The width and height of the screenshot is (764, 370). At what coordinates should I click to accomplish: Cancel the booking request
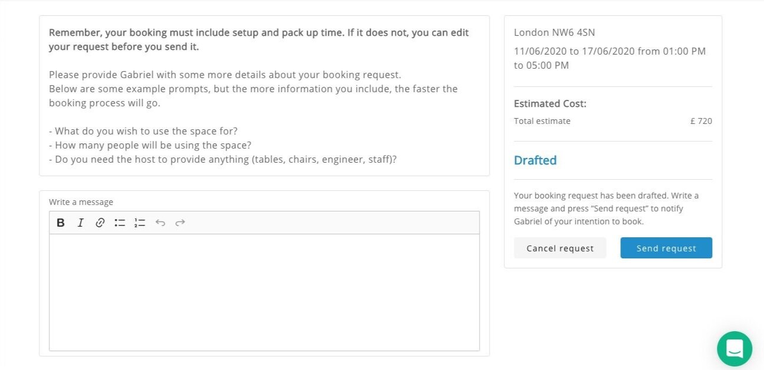pos(560,248)
